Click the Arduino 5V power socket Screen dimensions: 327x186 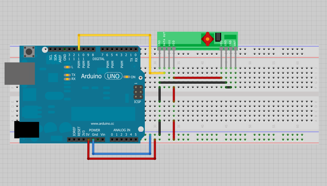tap(88, 139)
